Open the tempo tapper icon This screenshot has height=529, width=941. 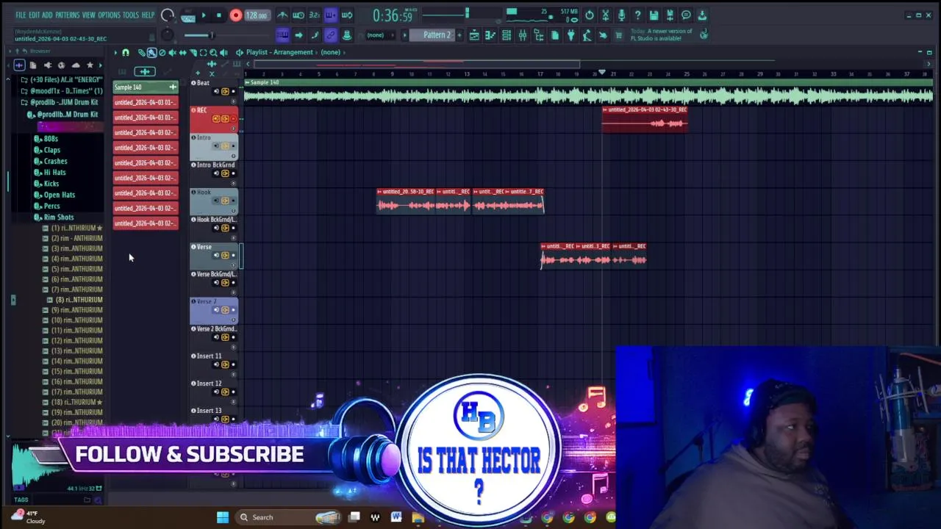(x=587, y=35)
